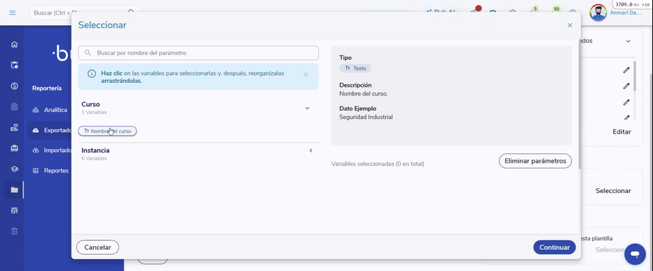Click the Eliminar parámetros button
653x271 pixels.
click(x=535, y=161)
